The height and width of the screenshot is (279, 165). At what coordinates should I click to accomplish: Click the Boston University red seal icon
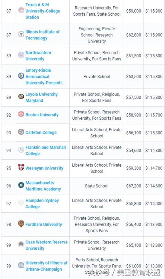(21, 114)
